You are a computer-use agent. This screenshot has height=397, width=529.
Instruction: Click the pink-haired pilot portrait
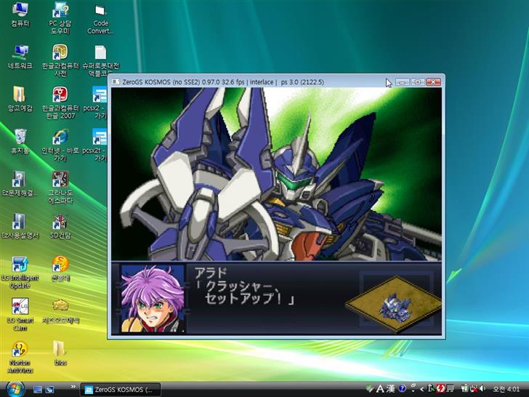(153, 298)
